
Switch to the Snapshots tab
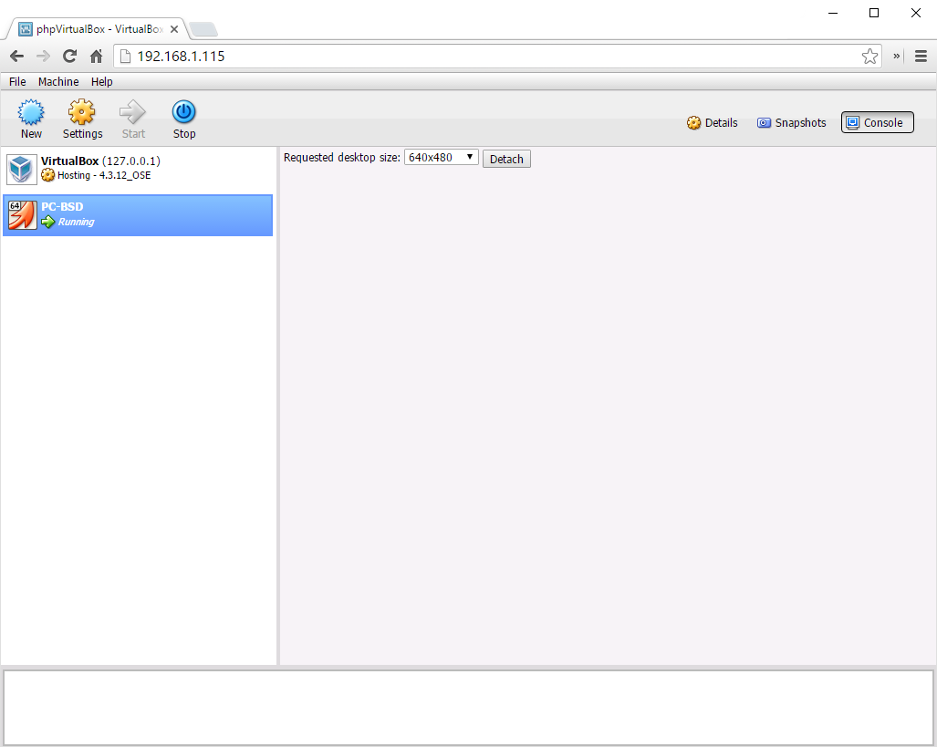(791, 123)
